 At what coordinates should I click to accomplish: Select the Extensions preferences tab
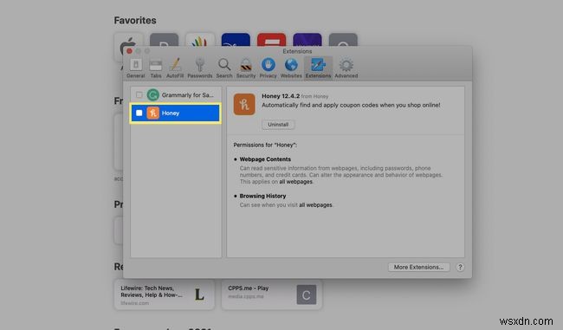click(318, 68)
